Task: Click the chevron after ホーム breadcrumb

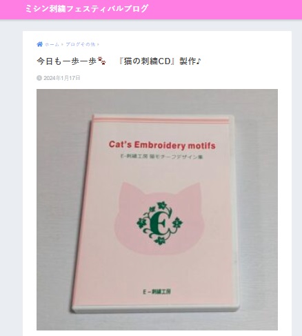Action: (62, 44)
